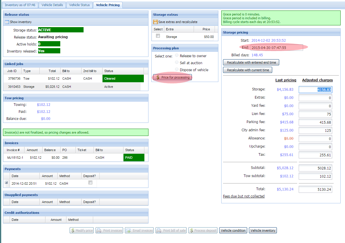The height and width of the screenshot is (243, 345).
Task: Click the Email invoices icon
Action: click(x=128, y=230)
